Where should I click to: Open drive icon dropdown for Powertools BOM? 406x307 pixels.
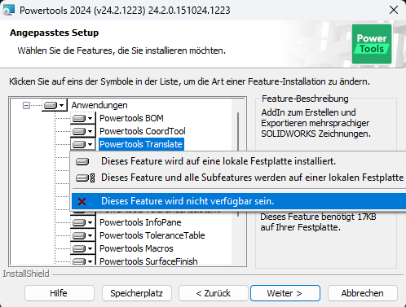pos(83,118)
